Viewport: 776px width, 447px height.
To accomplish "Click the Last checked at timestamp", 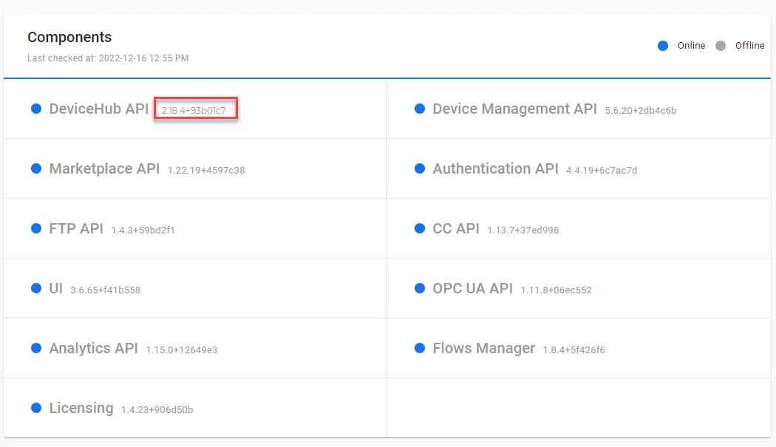I will coord(108,58).
